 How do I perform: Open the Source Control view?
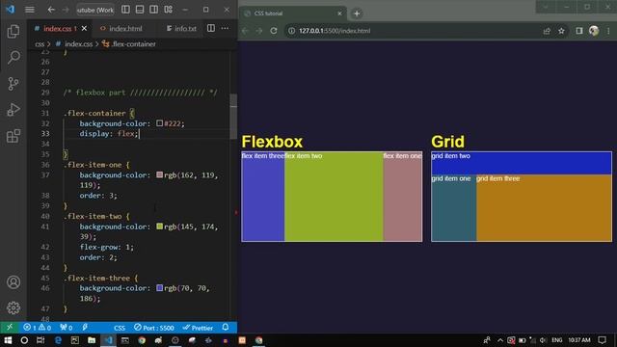click(x=13, y=84)
